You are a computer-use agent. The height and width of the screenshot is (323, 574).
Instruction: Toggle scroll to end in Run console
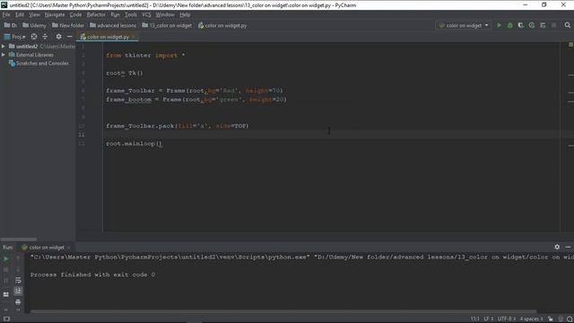tap(18, 291)
